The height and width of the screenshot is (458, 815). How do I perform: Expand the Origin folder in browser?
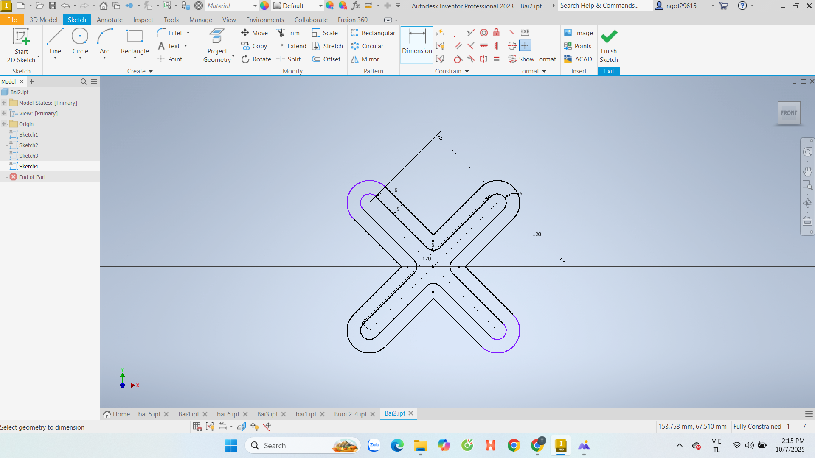[4, 124]
